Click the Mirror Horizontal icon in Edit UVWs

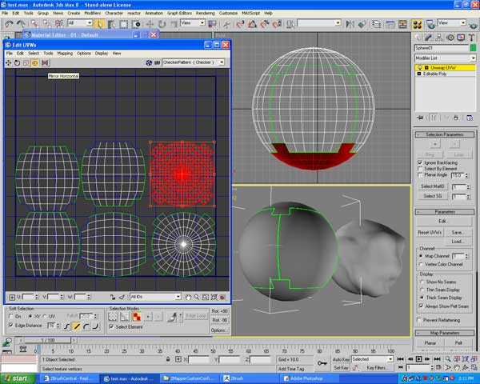[45, 62]
